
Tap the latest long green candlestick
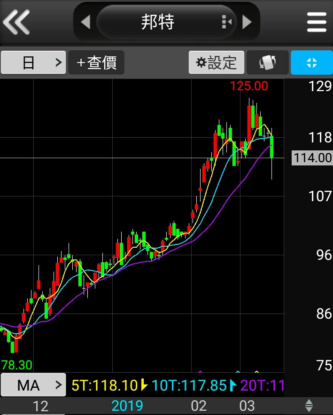click(271, 147)
